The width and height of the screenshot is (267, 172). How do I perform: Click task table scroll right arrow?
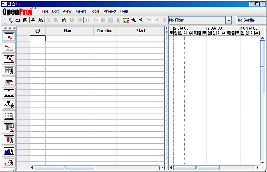(x=162, y=168)
